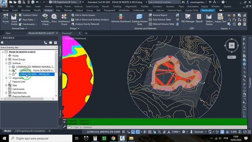
Task: Switch to the Analyze ribbon tab
Action: (48, 10)
